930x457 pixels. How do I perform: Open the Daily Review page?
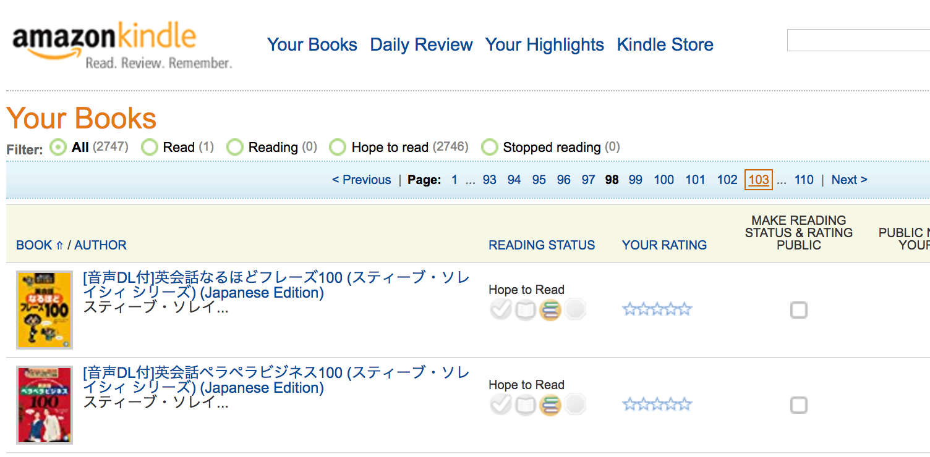[420, 44]
